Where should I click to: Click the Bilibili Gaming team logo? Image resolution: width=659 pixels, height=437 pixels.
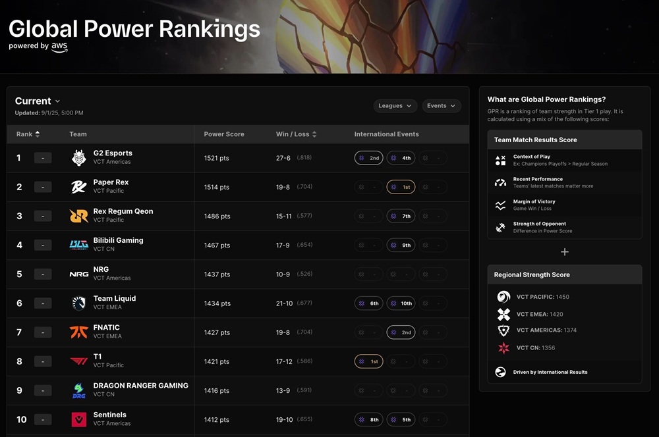point(78,244)
